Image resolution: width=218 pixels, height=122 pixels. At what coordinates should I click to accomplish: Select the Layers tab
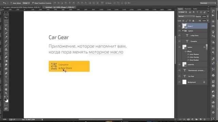(181, 9)
